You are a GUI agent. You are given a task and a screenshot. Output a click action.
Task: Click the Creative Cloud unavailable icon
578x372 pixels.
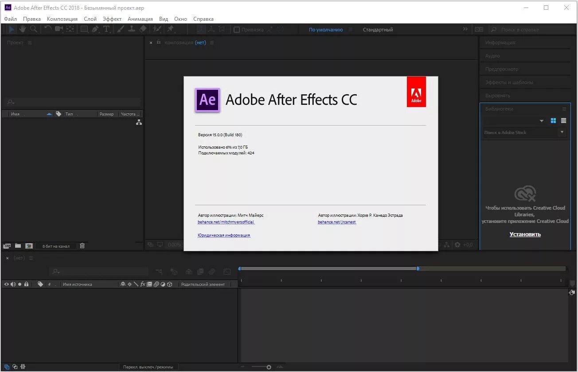pyautogui.click(x=525, y=193)
